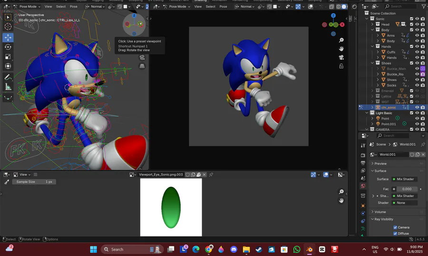Collapse the Ray Visibility panel
Viewport: 428px width, 256px height.
click(x=384, y=219)
